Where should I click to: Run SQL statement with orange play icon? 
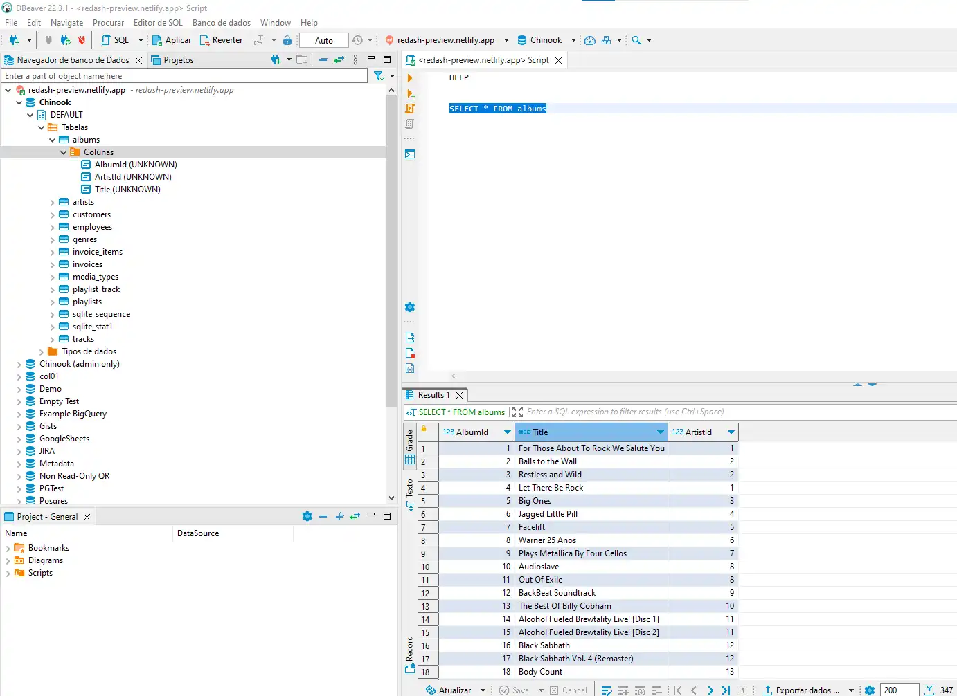[410, 78]
